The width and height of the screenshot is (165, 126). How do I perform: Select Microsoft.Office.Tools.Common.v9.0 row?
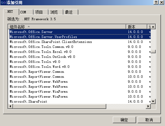[x=80, y=47]
